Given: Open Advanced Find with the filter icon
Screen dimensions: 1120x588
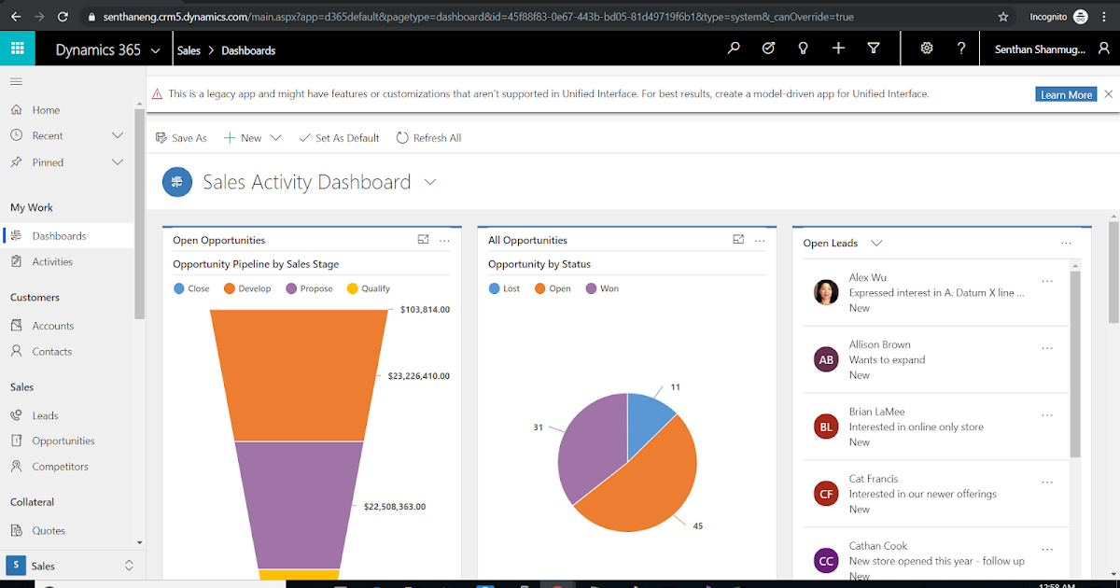Looking at the screenshot, I should (874, 48).
